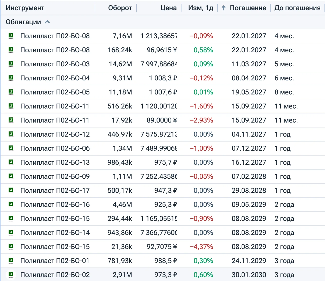
Task: Sort by Цена column header
Action: (x=168, y=8)
